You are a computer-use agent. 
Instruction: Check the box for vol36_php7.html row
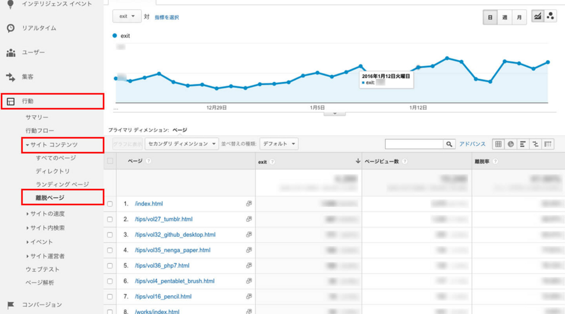click(110, 266)
